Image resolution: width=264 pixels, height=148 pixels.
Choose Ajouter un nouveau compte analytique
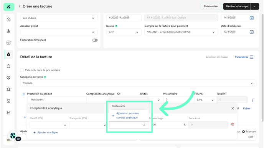tap(127, 115)
